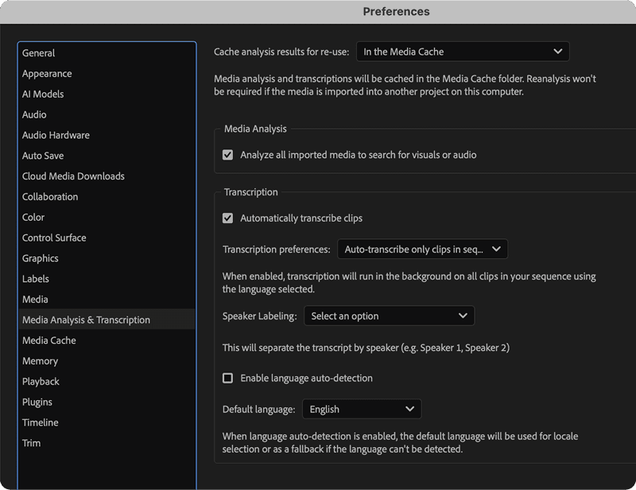Viewport: 636px width, 490px height.
Task: Click text starting 'When language auto-detection is enabled'
Action: [x=401, y=442]
